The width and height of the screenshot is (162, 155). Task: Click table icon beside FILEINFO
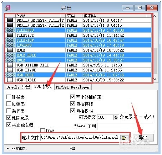pyautogui.click(x=10, y=30)
